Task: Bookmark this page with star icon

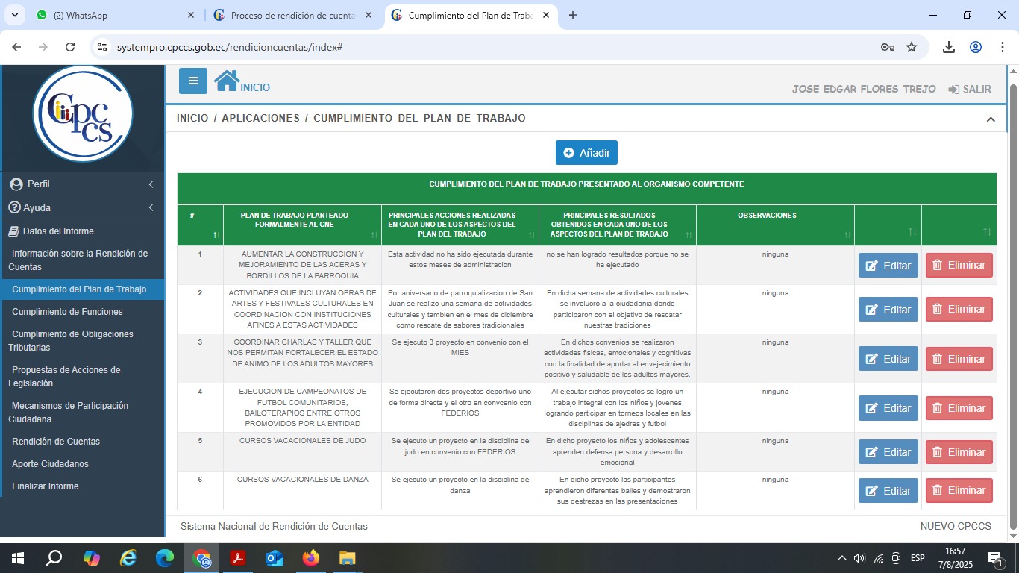Action: coord(912,47)
